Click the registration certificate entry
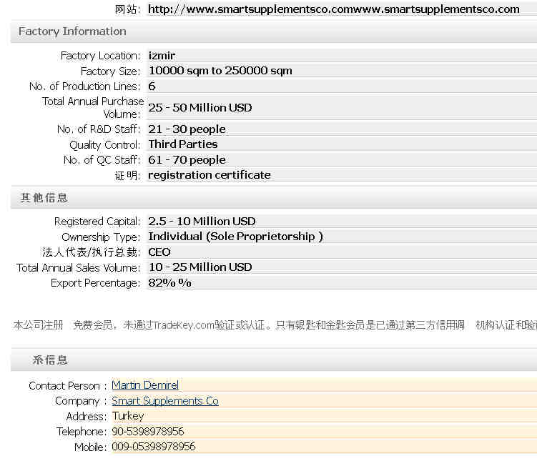537x466 pixels. pyautogui.click(x=210, y=175)
